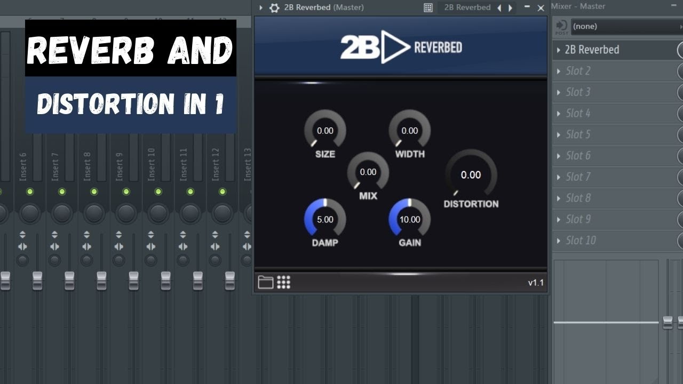683x384 pixels.
Task: Swap left/right channels on Insert 7
Action: pyautogui.click(x=54, y=246)
